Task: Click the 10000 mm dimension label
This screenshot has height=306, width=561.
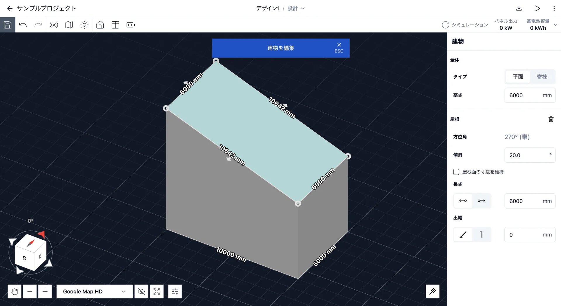Action: coord(231,254)
